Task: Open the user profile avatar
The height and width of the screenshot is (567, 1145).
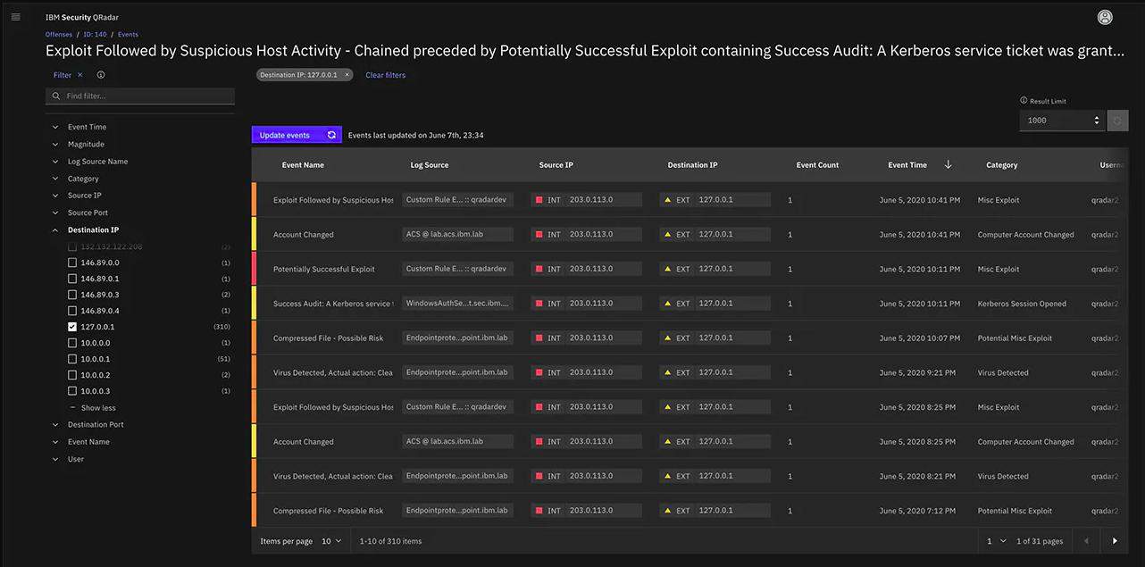Action: coord(1105,17)
